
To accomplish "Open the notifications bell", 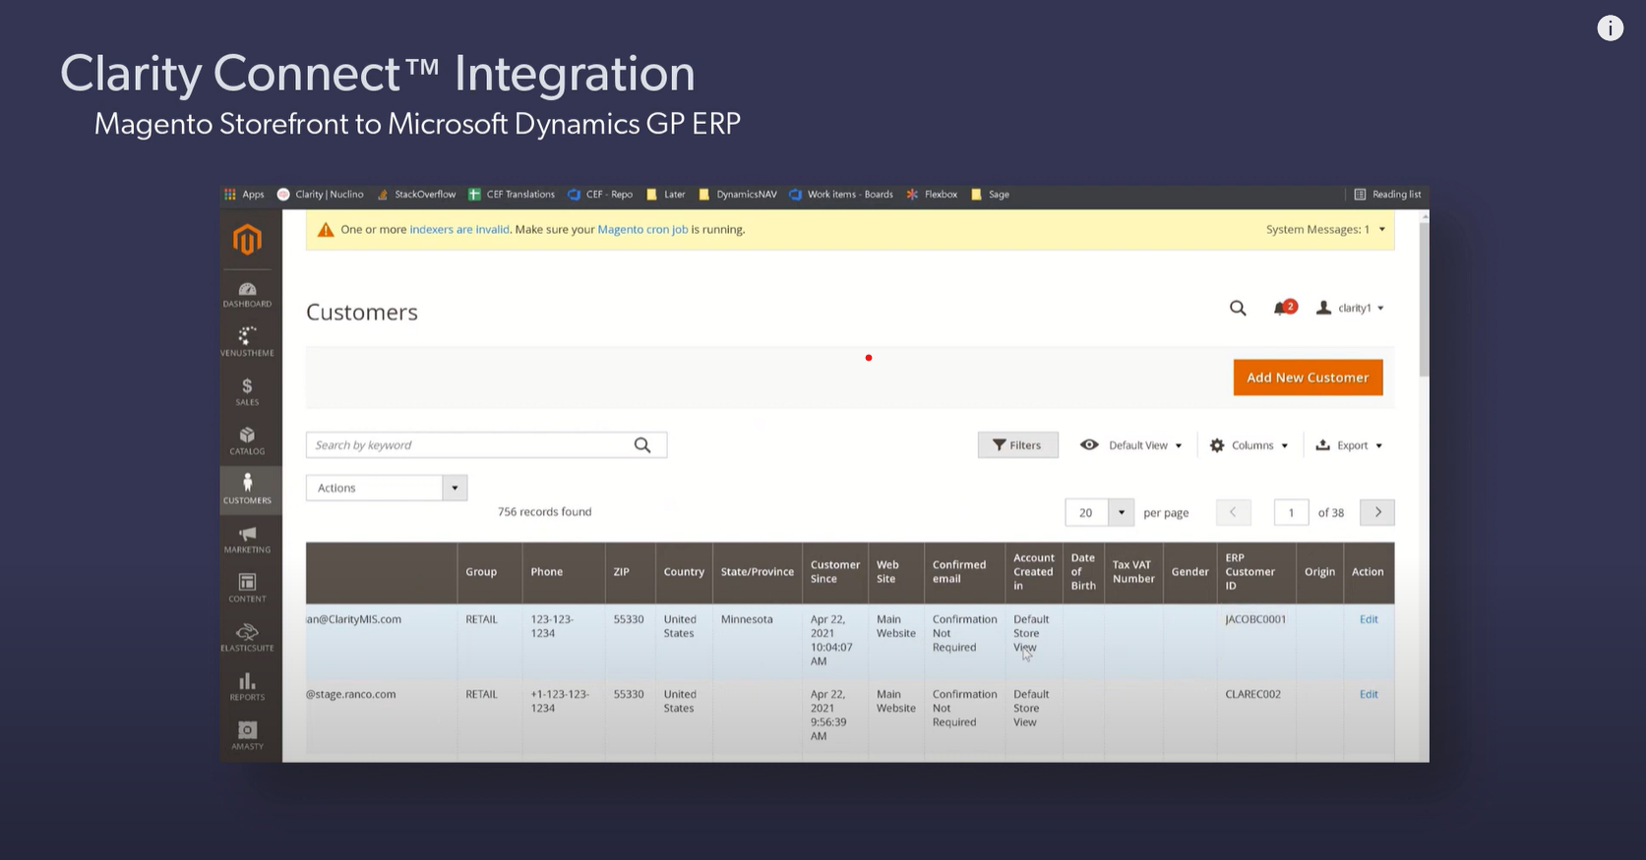I will coord(1284,309).
